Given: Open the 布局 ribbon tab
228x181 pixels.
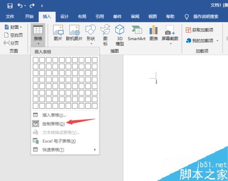Looking at the screenshot, I should point(82,16).
